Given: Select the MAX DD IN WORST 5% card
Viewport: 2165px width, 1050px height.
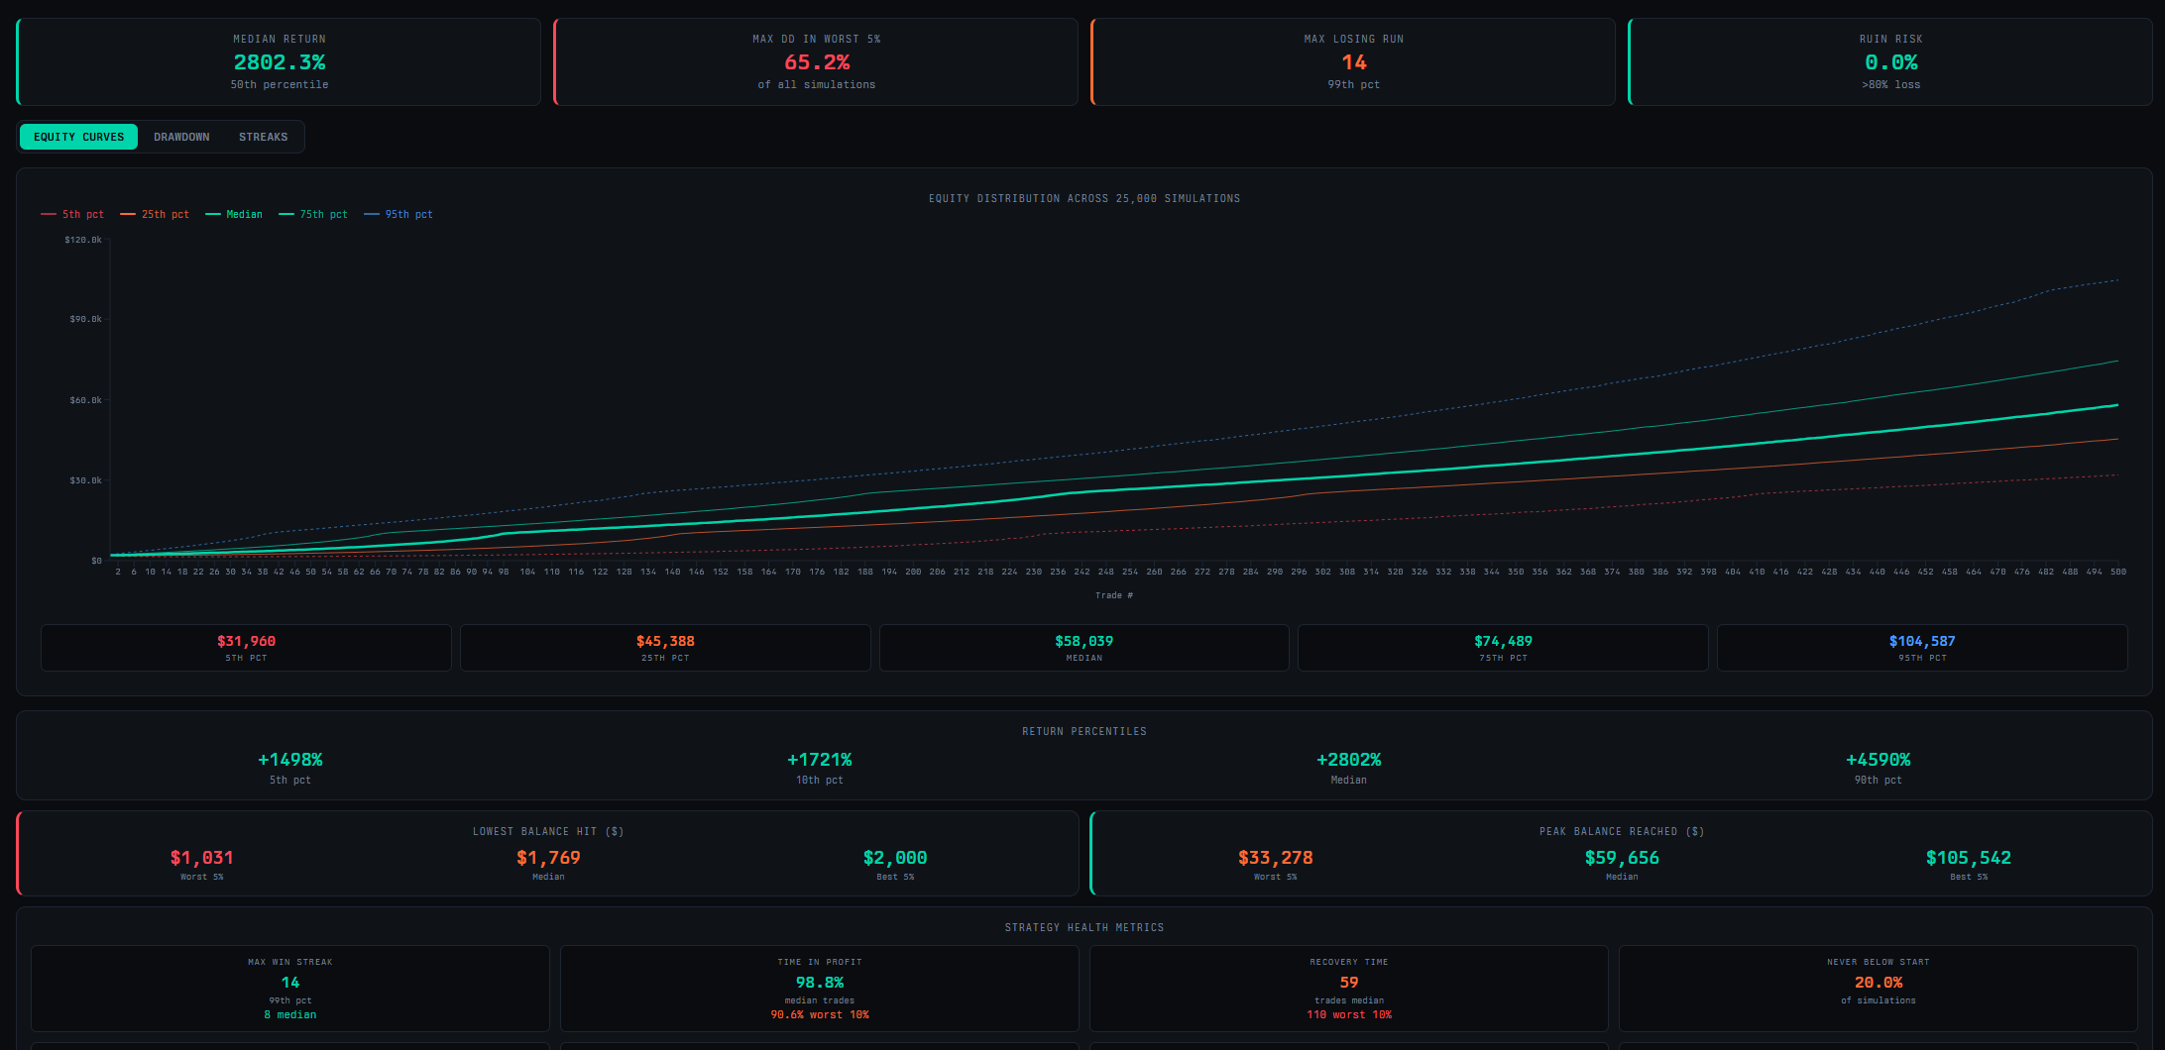Looking at the screenshot, I should click(816, 61).
